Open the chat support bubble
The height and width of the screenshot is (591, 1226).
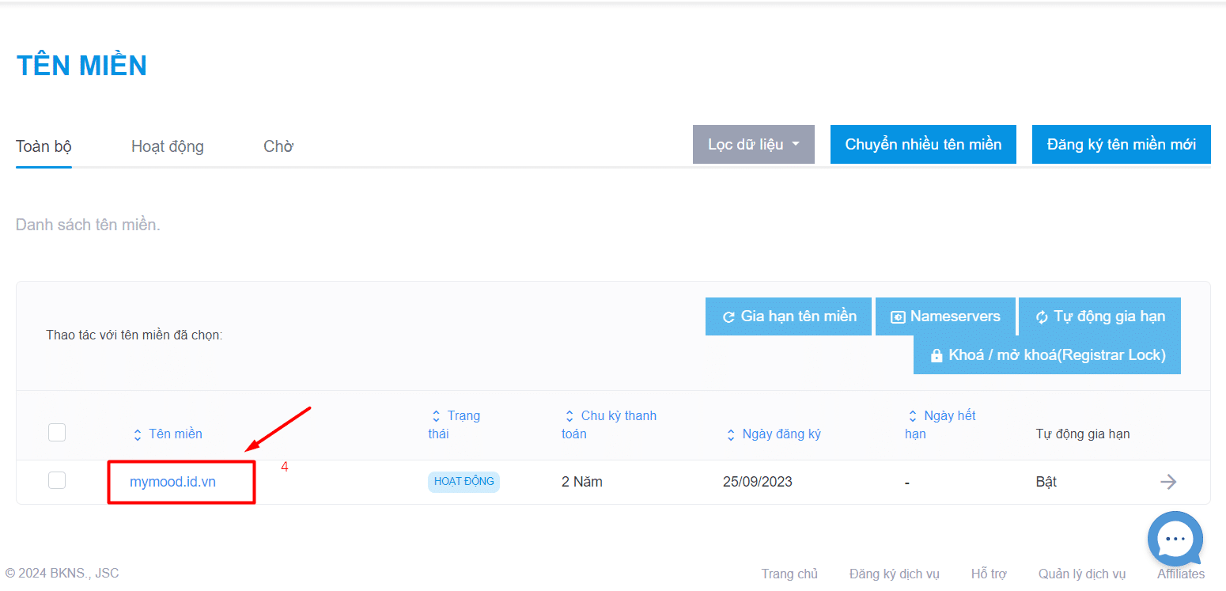click(1175, 540)
